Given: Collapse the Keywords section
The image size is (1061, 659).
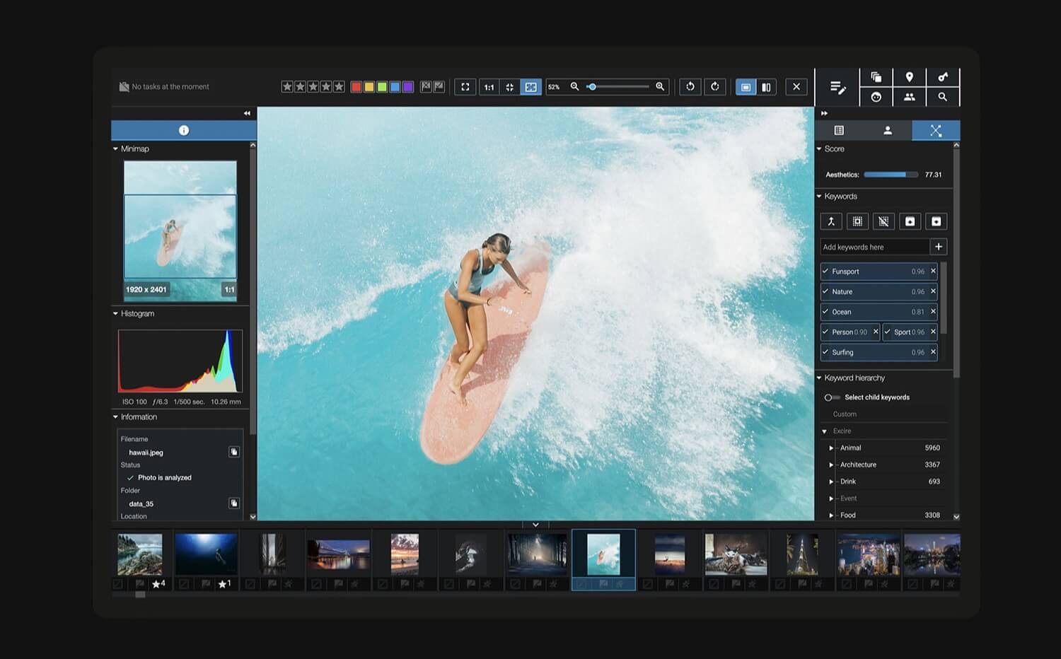Looking at the screenshot, I should point(819,197).
